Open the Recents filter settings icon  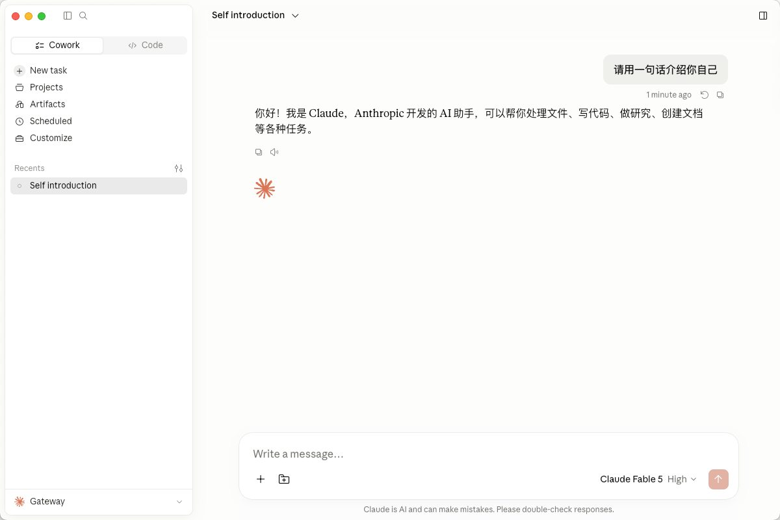click(x=179, y=168)
